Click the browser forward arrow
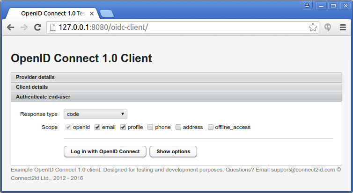Viewport: 353px width, 193px height. [x=24, y=28]
